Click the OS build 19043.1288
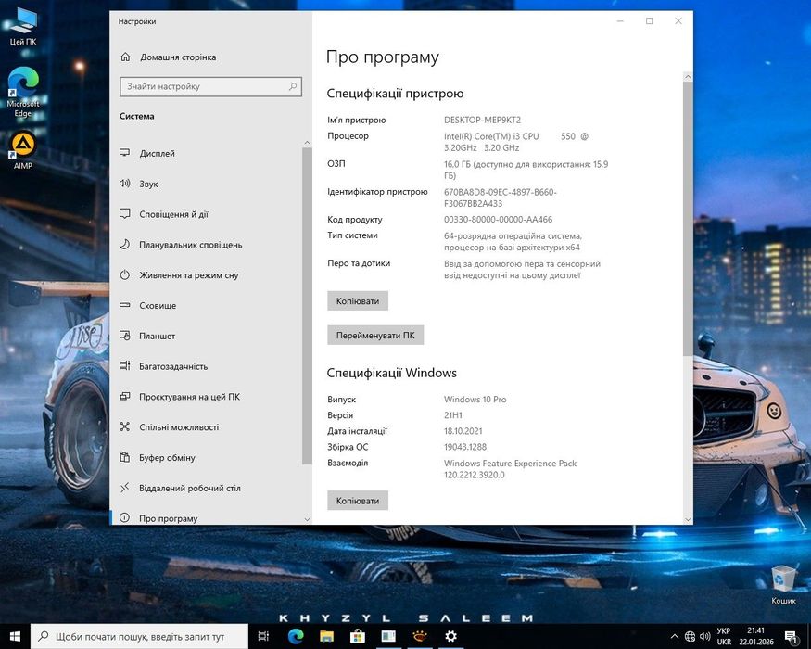 coord(465,447)
